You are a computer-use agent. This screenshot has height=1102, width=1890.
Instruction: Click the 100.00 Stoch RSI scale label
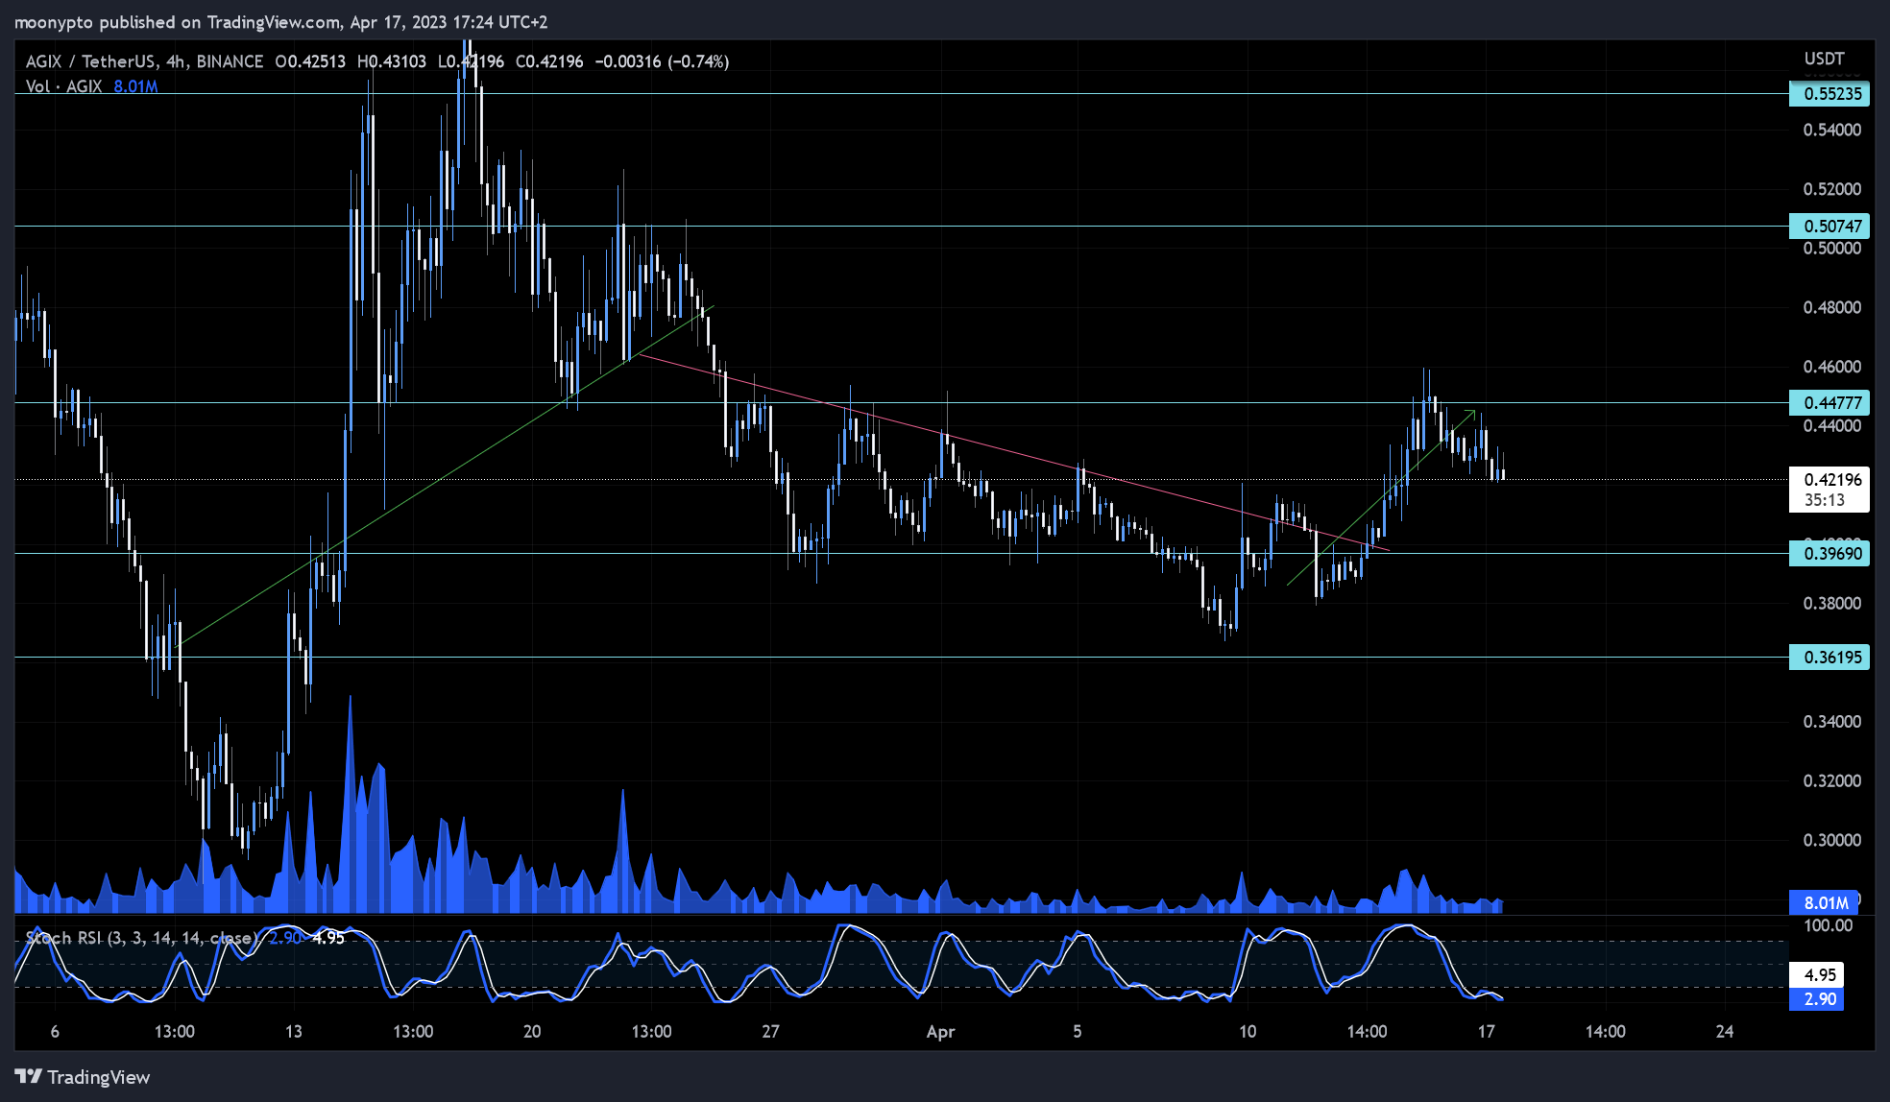click(x=1829, y=926)
